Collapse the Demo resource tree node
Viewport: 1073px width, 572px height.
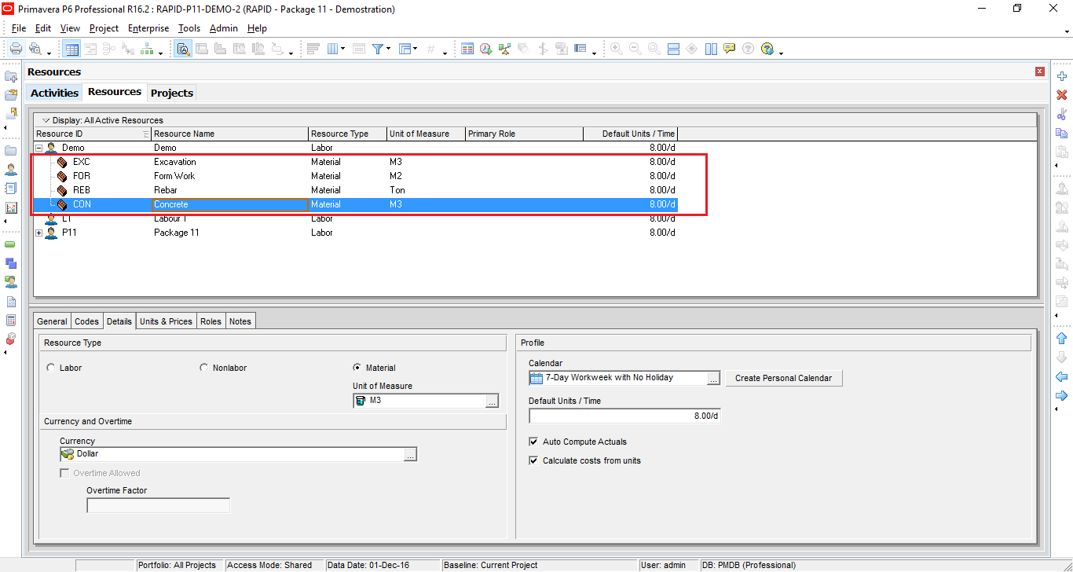[38, 147]
